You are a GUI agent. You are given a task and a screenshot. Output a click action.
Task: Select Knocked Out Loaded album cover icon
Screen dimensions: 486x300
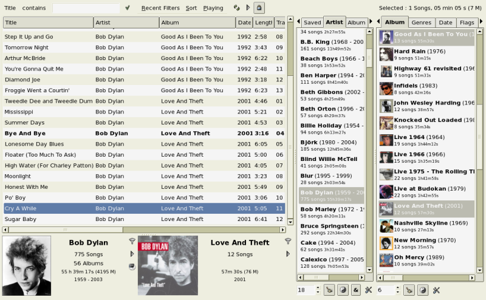(386, 123)
